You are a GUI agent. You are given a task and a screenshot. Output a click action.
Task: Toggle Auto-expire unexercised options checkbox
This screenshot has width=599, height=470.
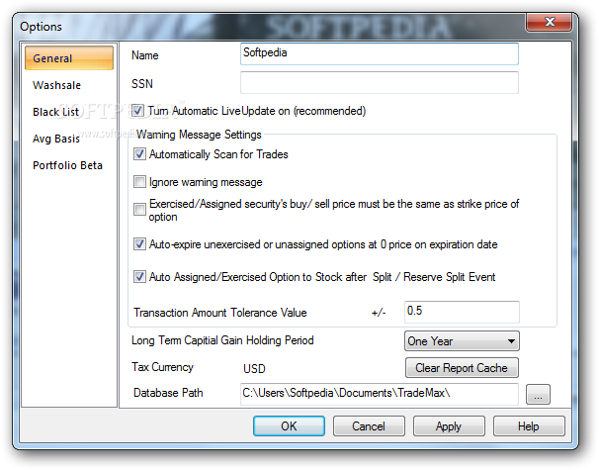point(139,244)
